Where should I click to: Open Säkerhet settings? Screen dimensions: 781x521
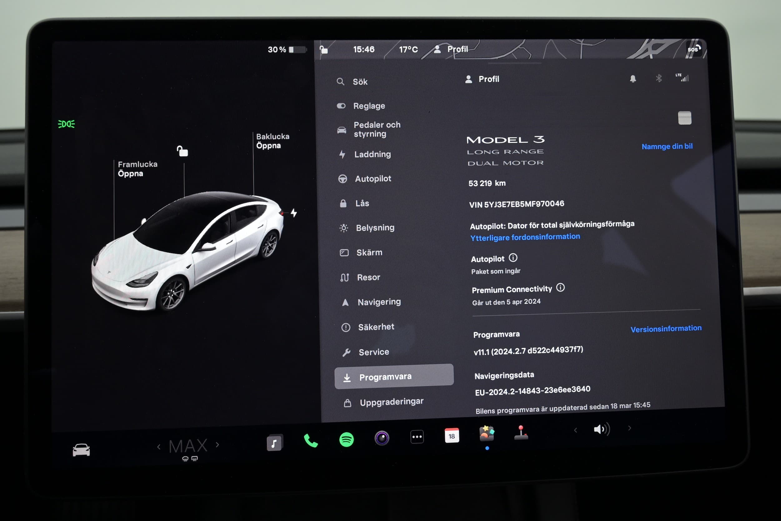(368, 327)
